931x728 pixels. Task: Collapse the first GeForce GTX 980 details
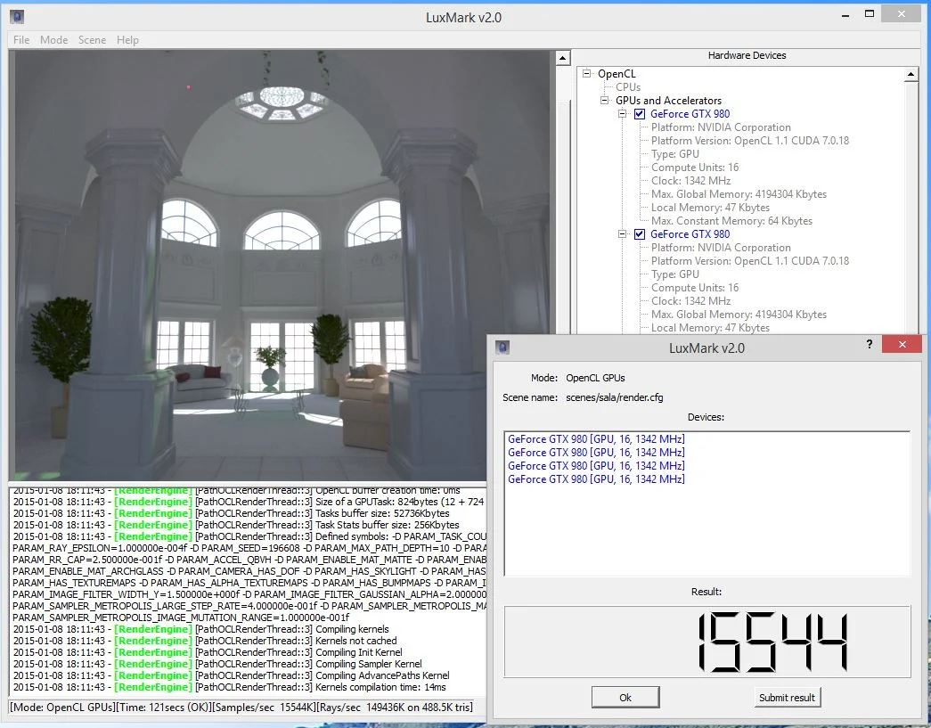click(622, 114)
